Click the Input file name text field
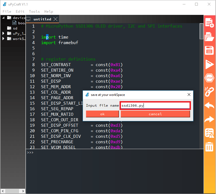Viewport: 216px width, 194px height. pos(155,106)
